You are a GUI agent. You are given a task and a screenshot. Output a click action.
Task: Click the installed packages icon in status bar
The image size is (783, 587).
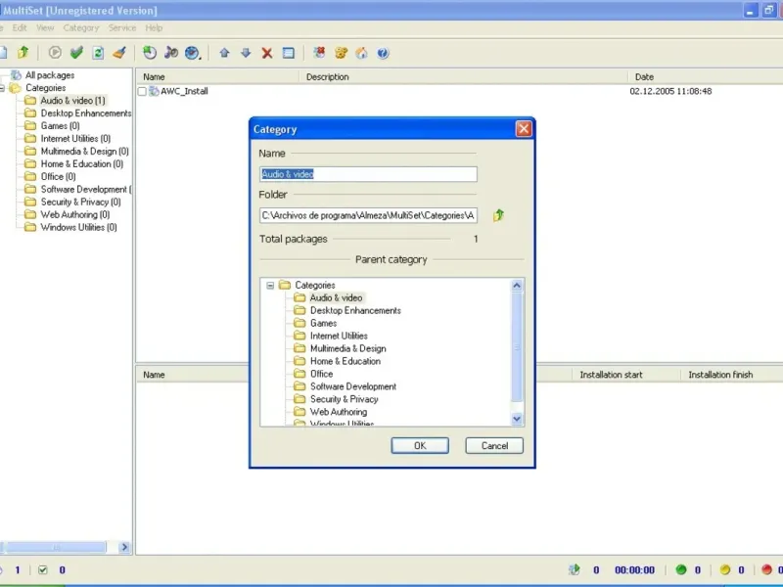[575, 569]
